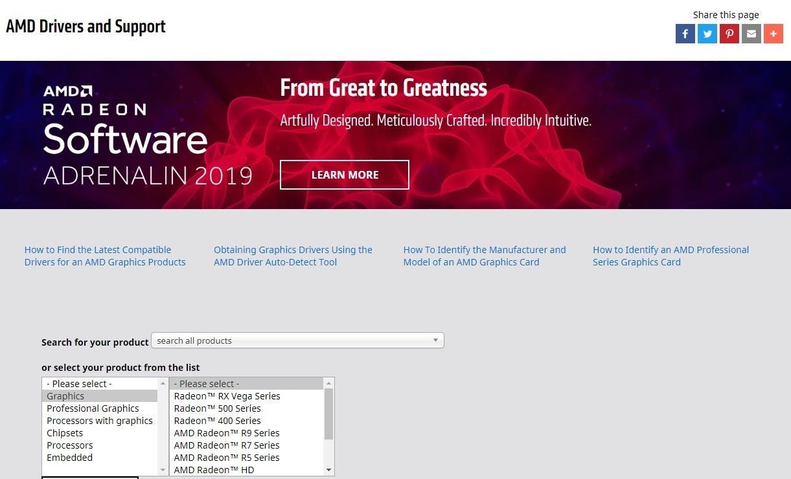Open How To Identify Manufacturer and Model link
This screenshot has width=791, height=479.
(485, 256)
